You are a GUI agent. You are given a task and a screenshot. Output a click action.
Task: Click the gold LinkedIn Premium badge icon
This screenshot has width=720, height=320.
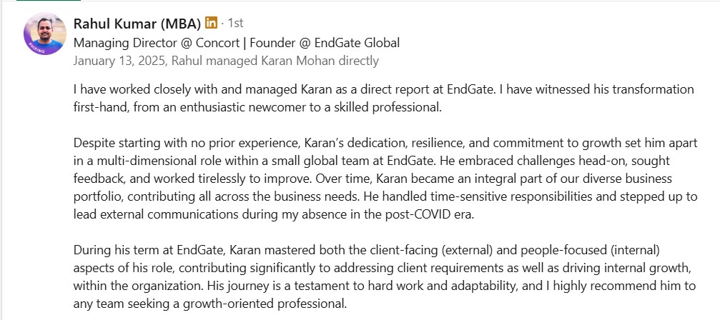click(211, 22)
